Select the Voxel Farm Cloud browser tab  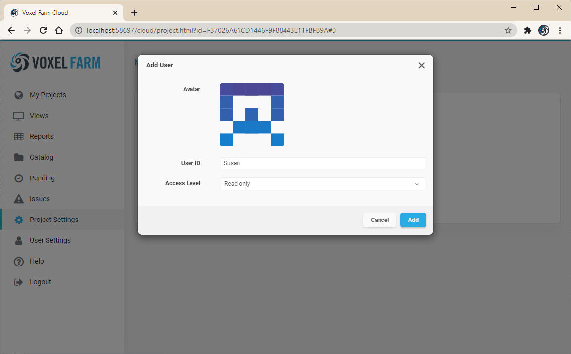(x=64, y=13)
